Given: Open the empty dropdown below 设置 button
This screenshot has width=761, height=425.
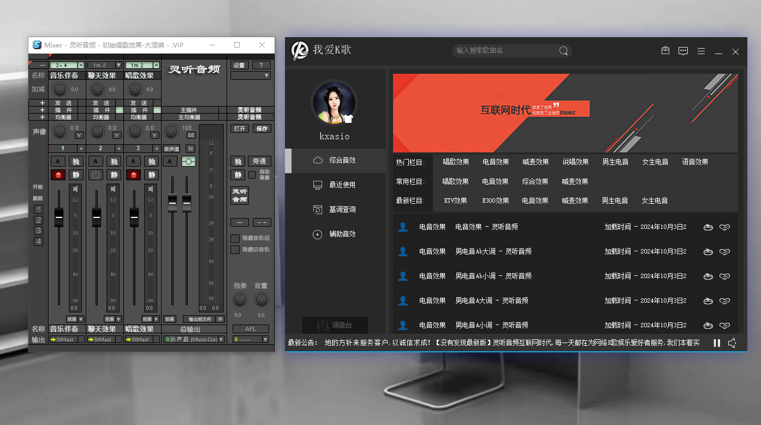Looking at the screenshot, I should (x=251, y=75).
